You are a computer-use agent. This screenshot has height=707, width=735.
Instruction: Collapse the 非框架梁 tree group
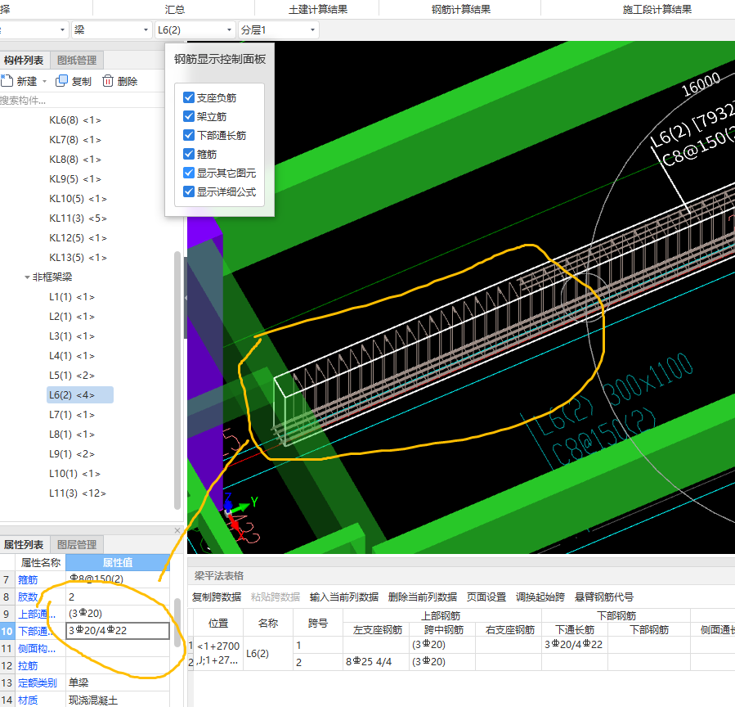coord(27,277)
